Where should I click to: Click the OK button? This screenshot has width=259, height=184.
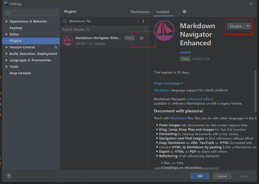(x=200, y=176)
